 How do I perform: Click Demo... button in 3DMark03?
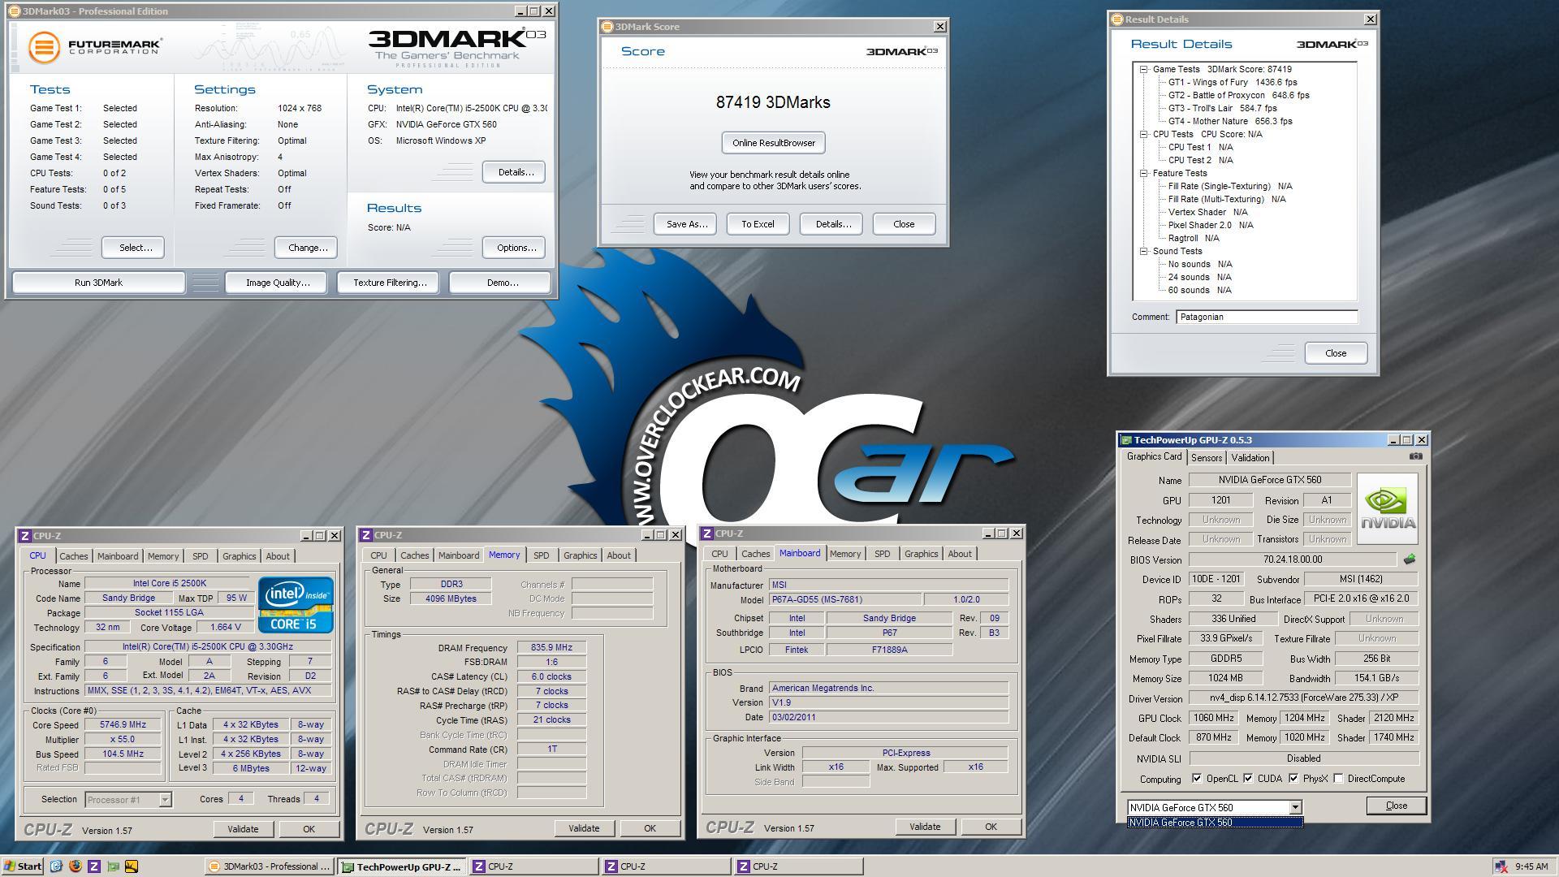[502, 283]
